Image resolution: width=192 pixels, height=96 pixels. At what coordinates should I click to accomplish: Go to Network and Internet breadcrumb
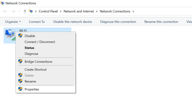(79, 11)
